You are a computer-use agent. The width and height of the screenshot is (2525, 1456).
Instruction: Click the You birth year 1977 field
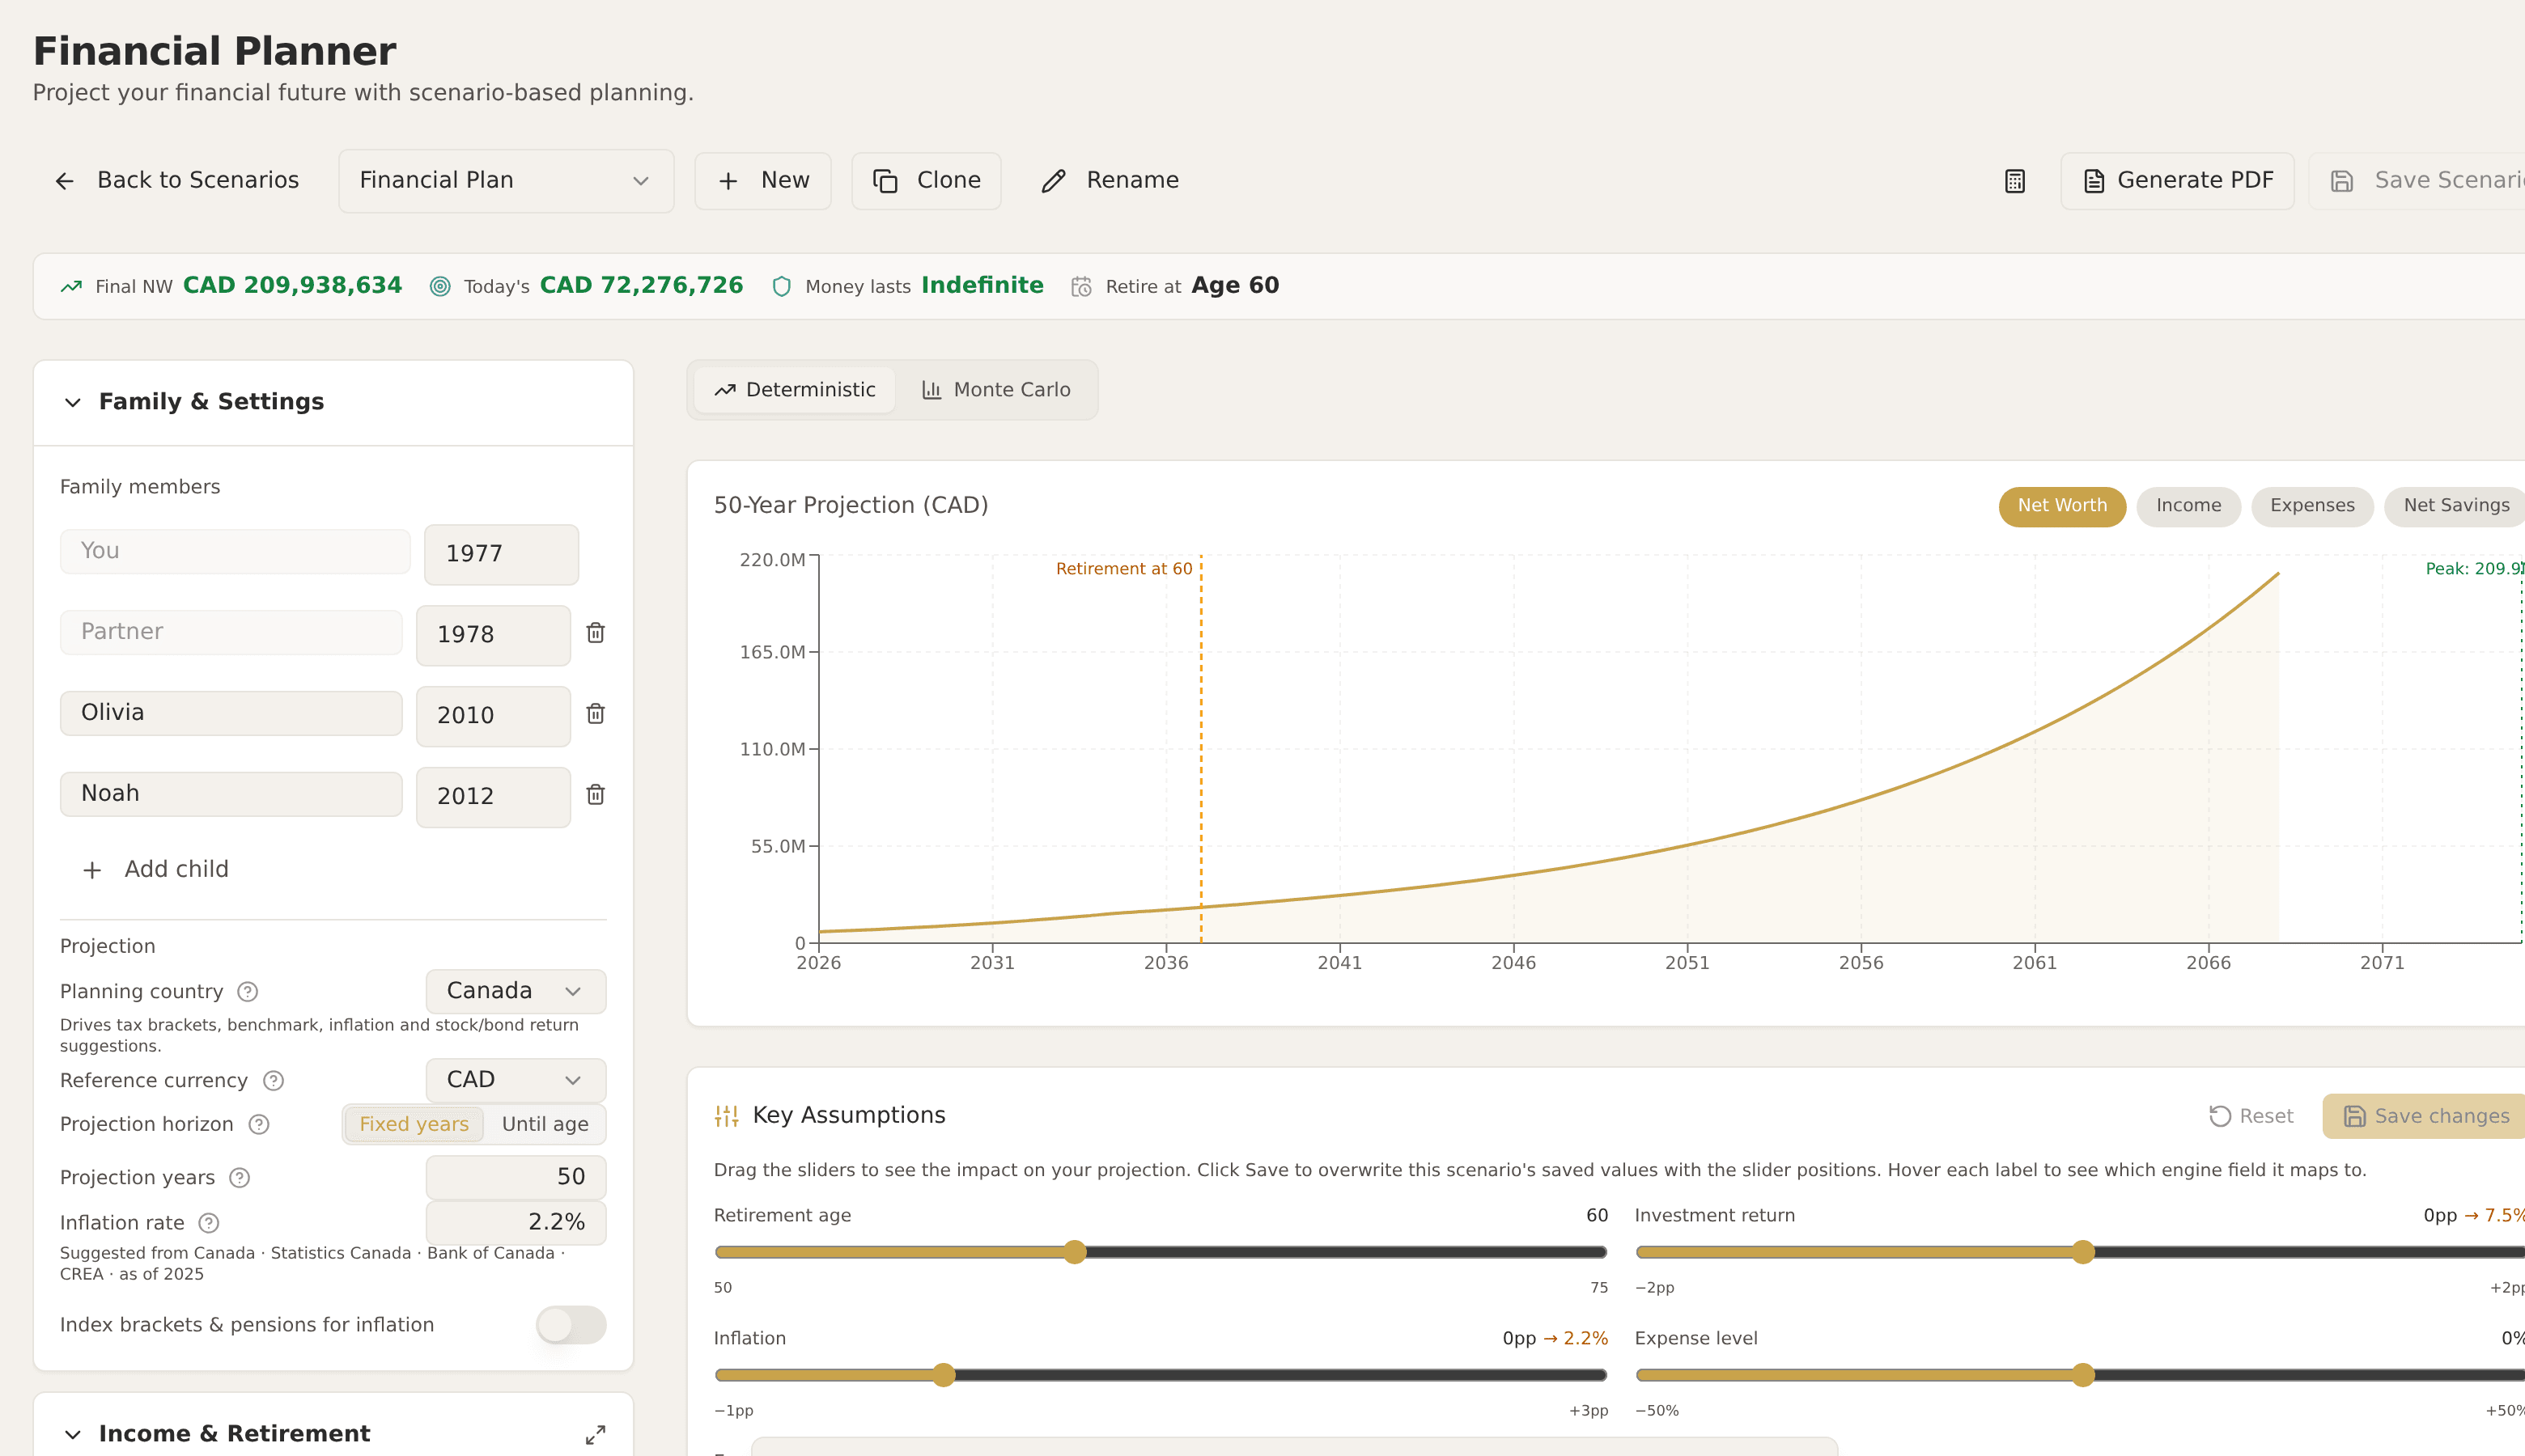pyautogui.click(x=501, y=554)
